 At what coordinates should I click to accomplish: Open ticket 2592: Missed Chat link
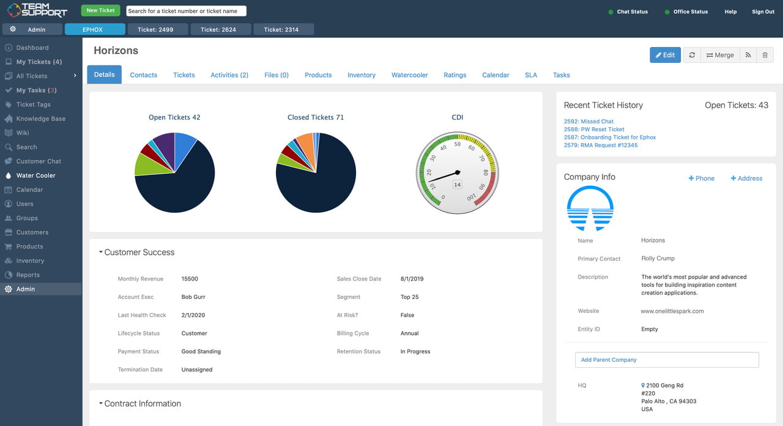[588, 121]
